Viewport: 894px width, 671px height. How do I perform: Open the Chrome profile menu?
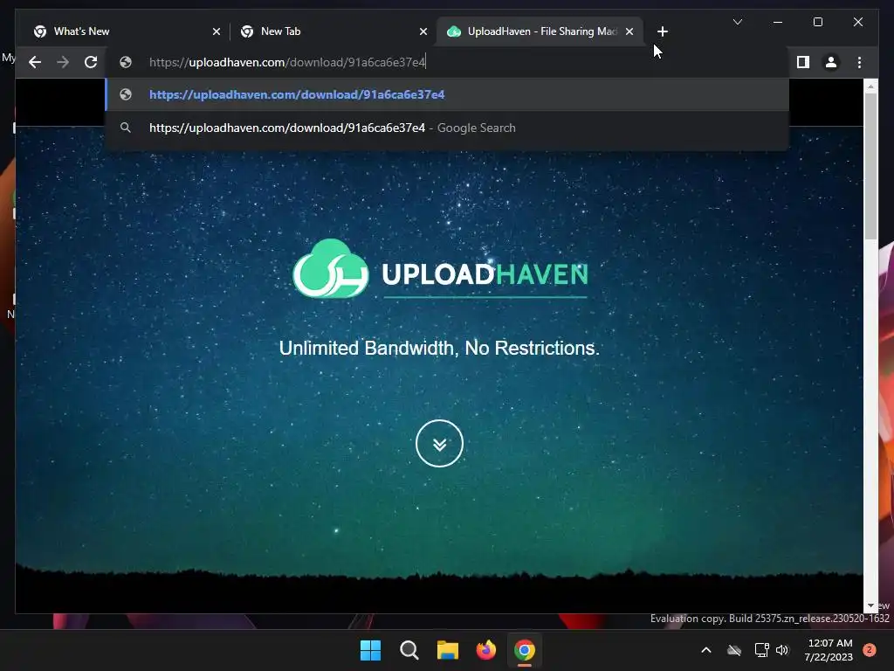tap(831, 62)
